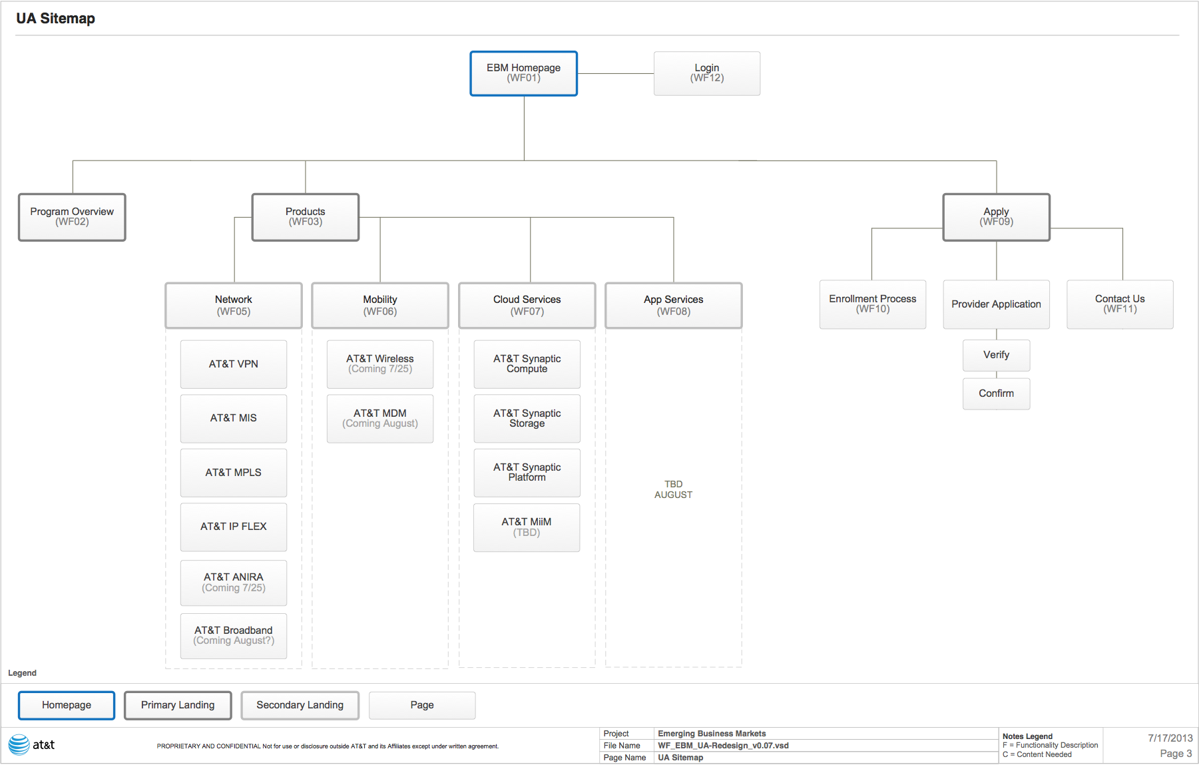Click the AT&T Synaptic Compute box

[x=527, y=364]
